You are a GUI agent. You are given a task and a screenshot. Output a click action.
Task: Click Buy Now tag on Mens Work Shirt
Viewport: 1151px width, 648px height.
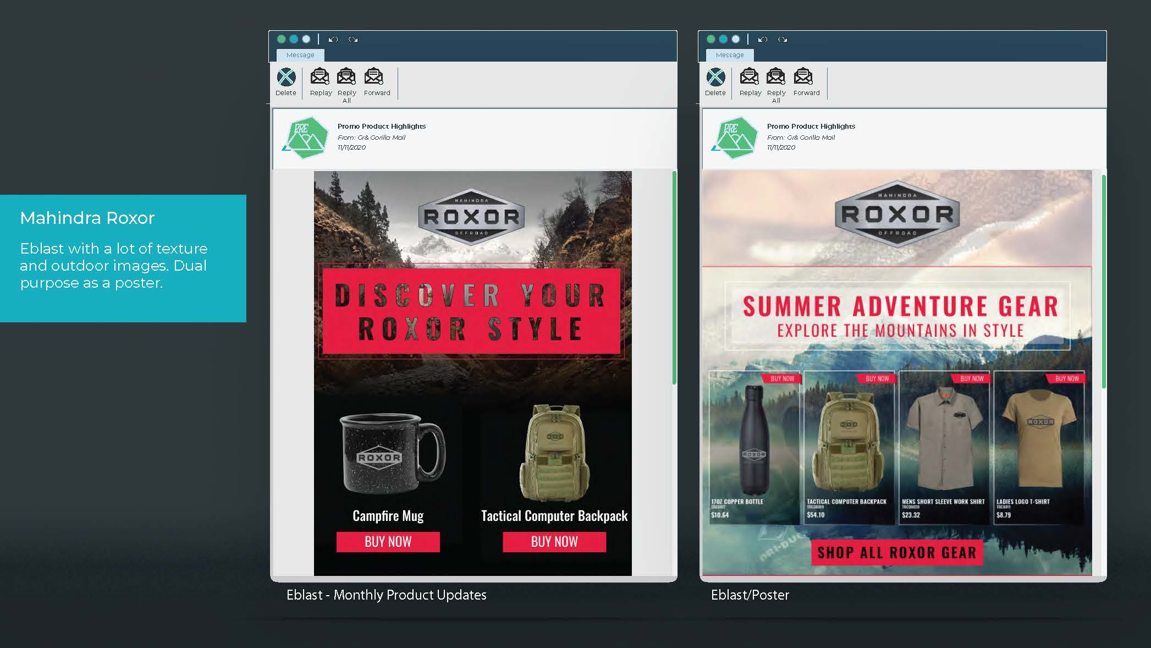971,378
